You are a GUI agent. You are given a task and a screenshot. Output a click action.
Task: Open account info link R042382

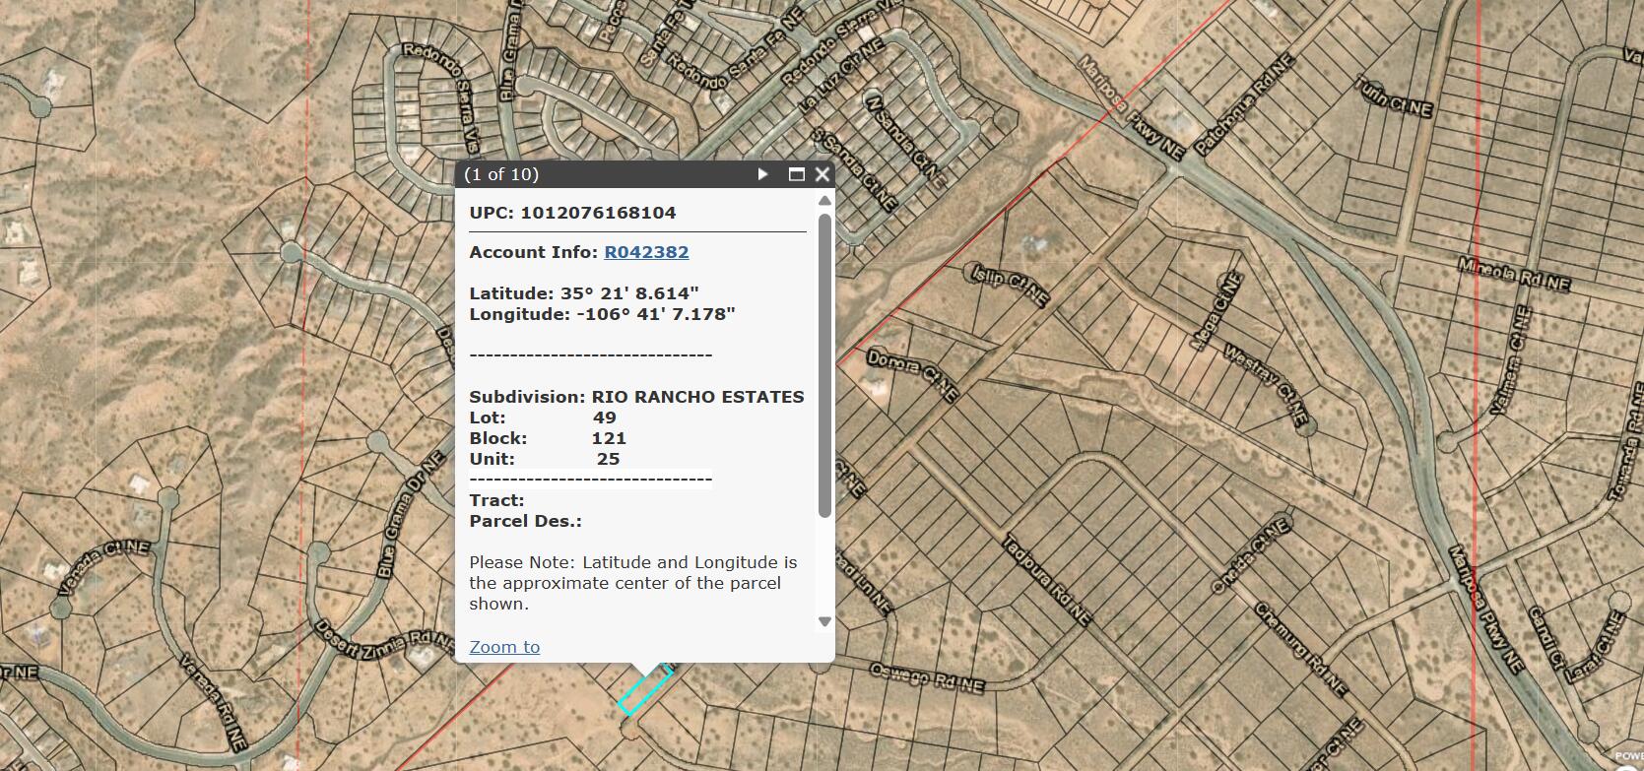point(646,252)
